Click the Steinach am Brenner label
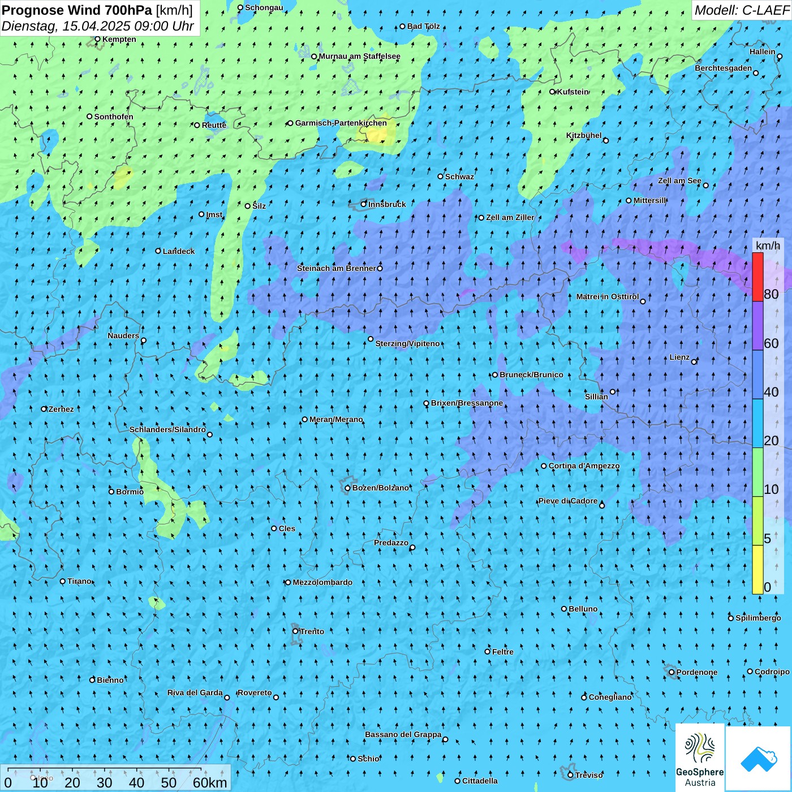The image size is (792, 792). (336, 268)
